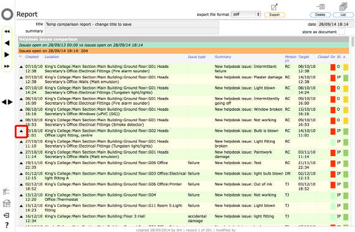The width and height of the screenshot is (355, 232).
Task: Open the Window broken issue via its triangle
Action: [21, 110]
